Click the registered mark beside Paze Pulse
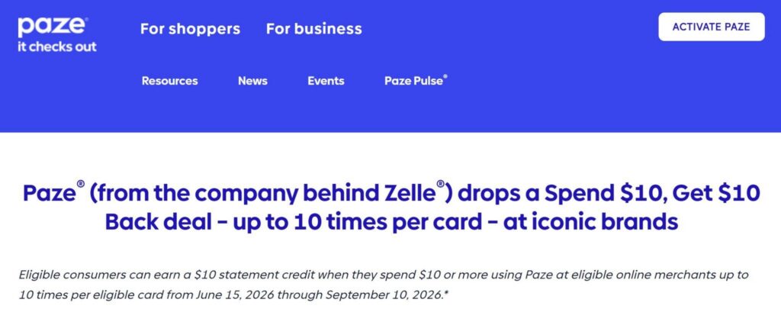This screenshot has height=325, width=781. point(445,77)
